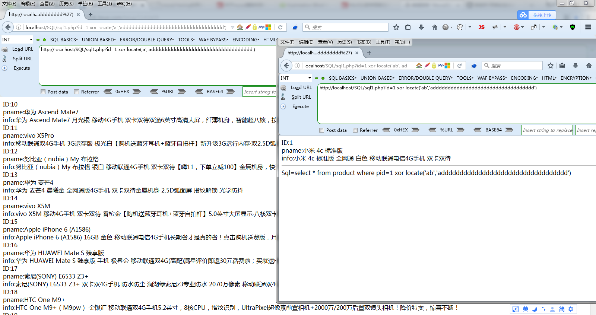Click the padlock icon in the right address bar
The width and height of the screenshot is (596, 315).
coord(434,66)
